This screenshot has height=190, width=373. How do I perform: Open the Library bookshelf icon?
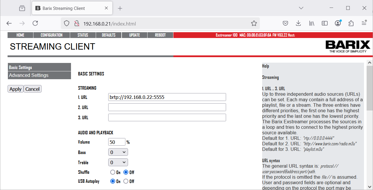coord(312,23)
